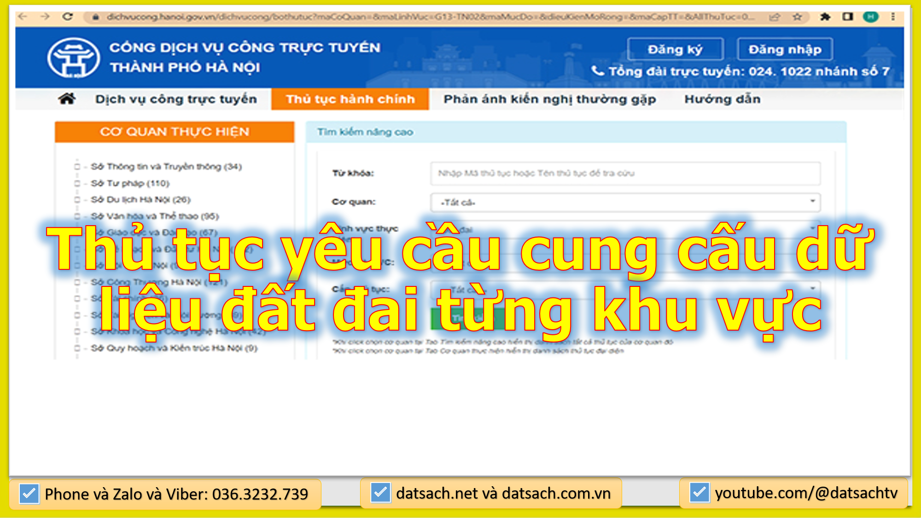Image resolution: width=921 pixels, height=518 pixels.
Task: Click the Đăng ký button
Action: (675, 49)
